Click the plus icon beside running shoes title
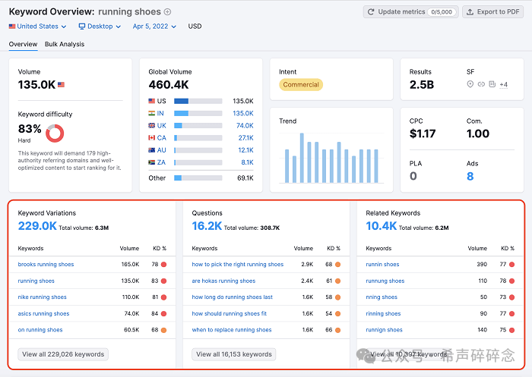 pyautogui.click(x=168, y=11)
